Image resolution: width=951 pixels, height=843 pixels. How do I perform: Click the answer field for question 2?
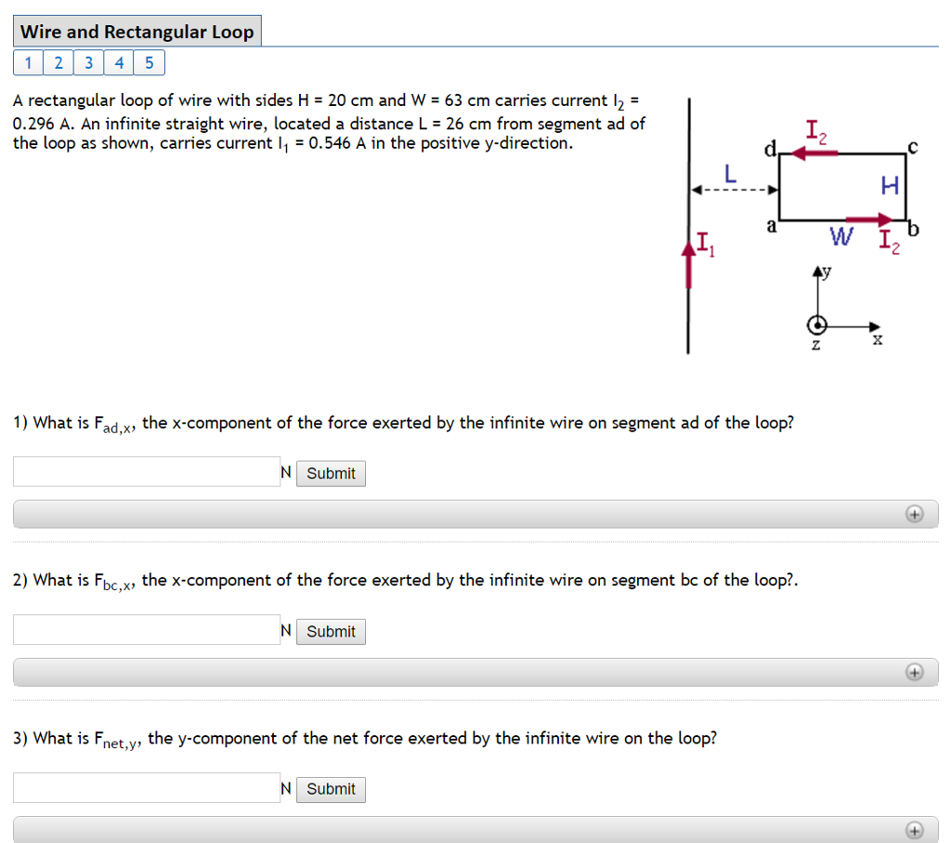tap(144, 629)
